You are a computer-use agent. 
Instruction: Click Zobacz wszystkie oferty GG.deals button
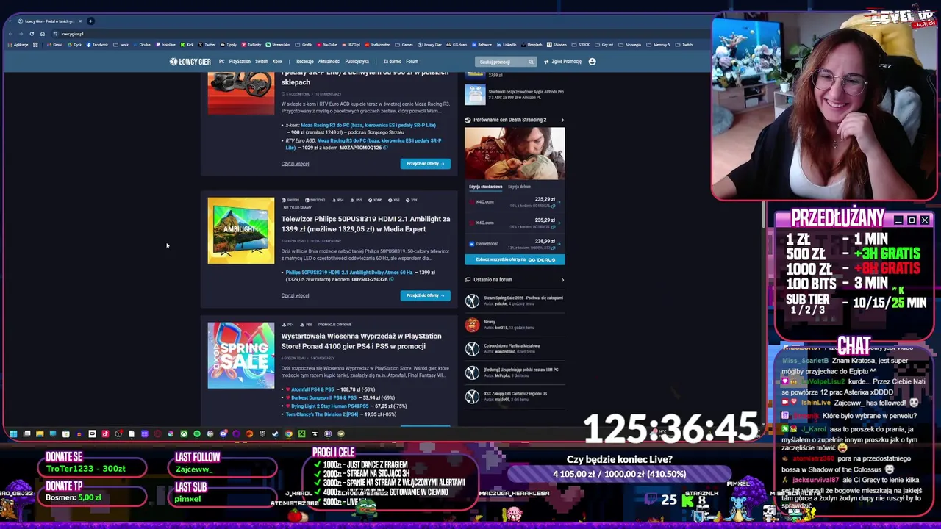click(x=515, y=259)
